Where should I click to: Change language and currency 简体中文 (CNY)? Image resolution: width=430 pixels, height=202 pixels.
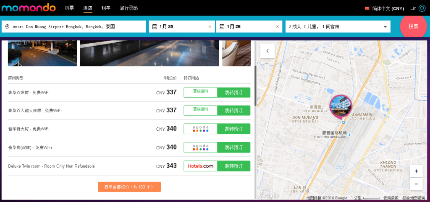click(x=388, y=8)
